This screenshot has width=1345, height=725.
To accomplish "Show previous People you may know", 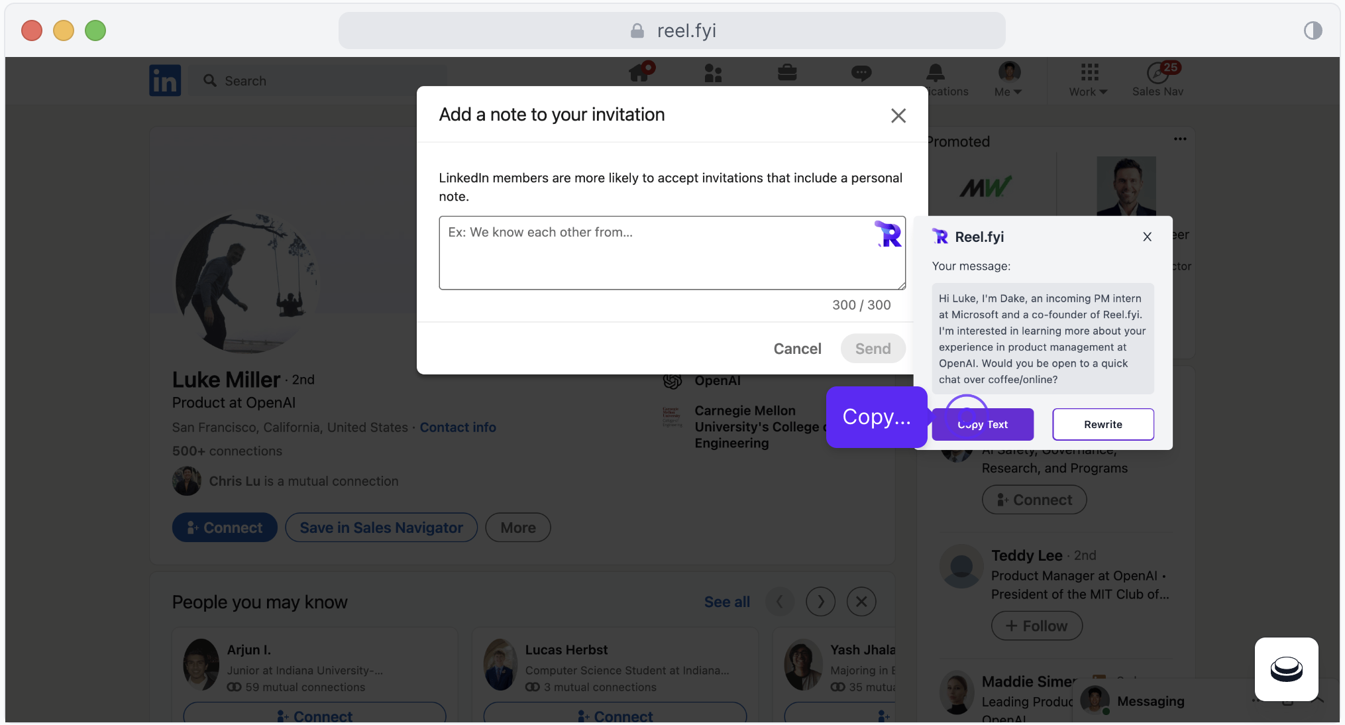I will tap(780, 602).
